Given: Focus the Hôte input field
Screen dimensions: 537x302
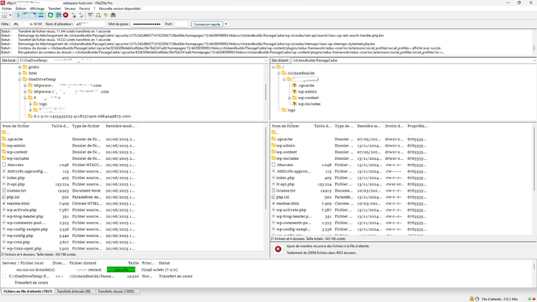Looking at the screenshot, I should point(28,24).
